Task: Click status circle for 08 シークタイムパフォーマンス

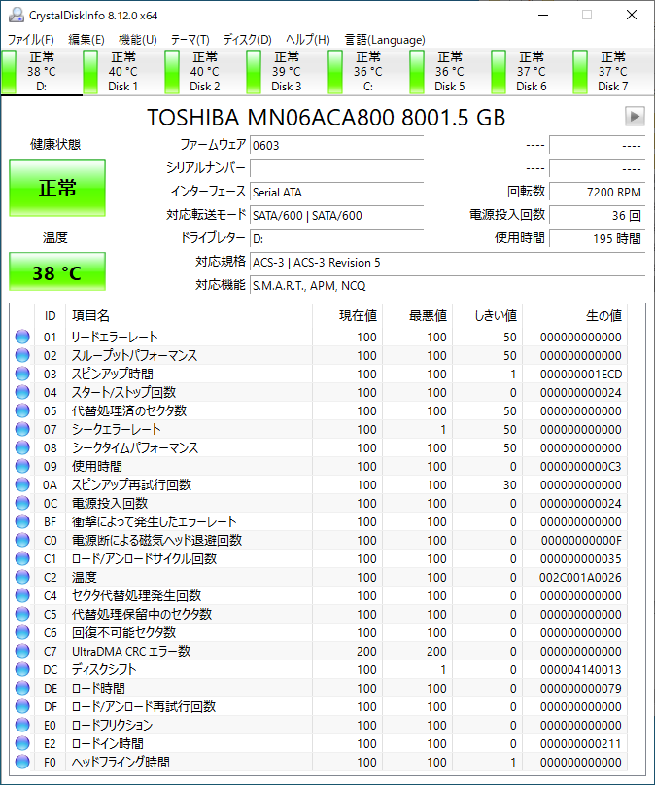Action: (x=22, y=447)
